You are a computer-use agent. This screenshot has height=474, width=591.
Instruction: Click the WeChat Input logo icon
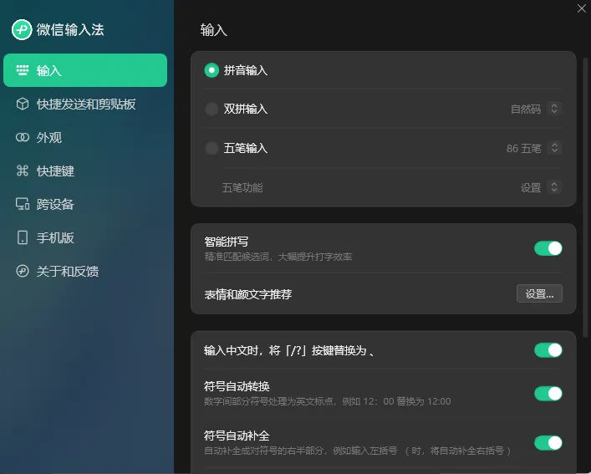click(22, 30)
